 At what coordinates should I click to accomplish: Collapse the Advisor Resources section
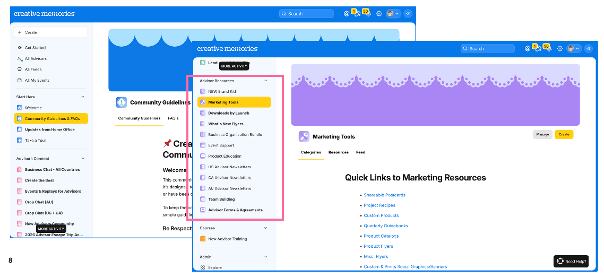click(265, 81)
